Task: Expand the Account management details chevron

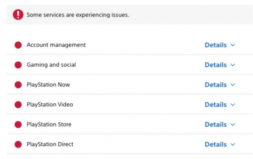Action: click(x=233, y=45)
